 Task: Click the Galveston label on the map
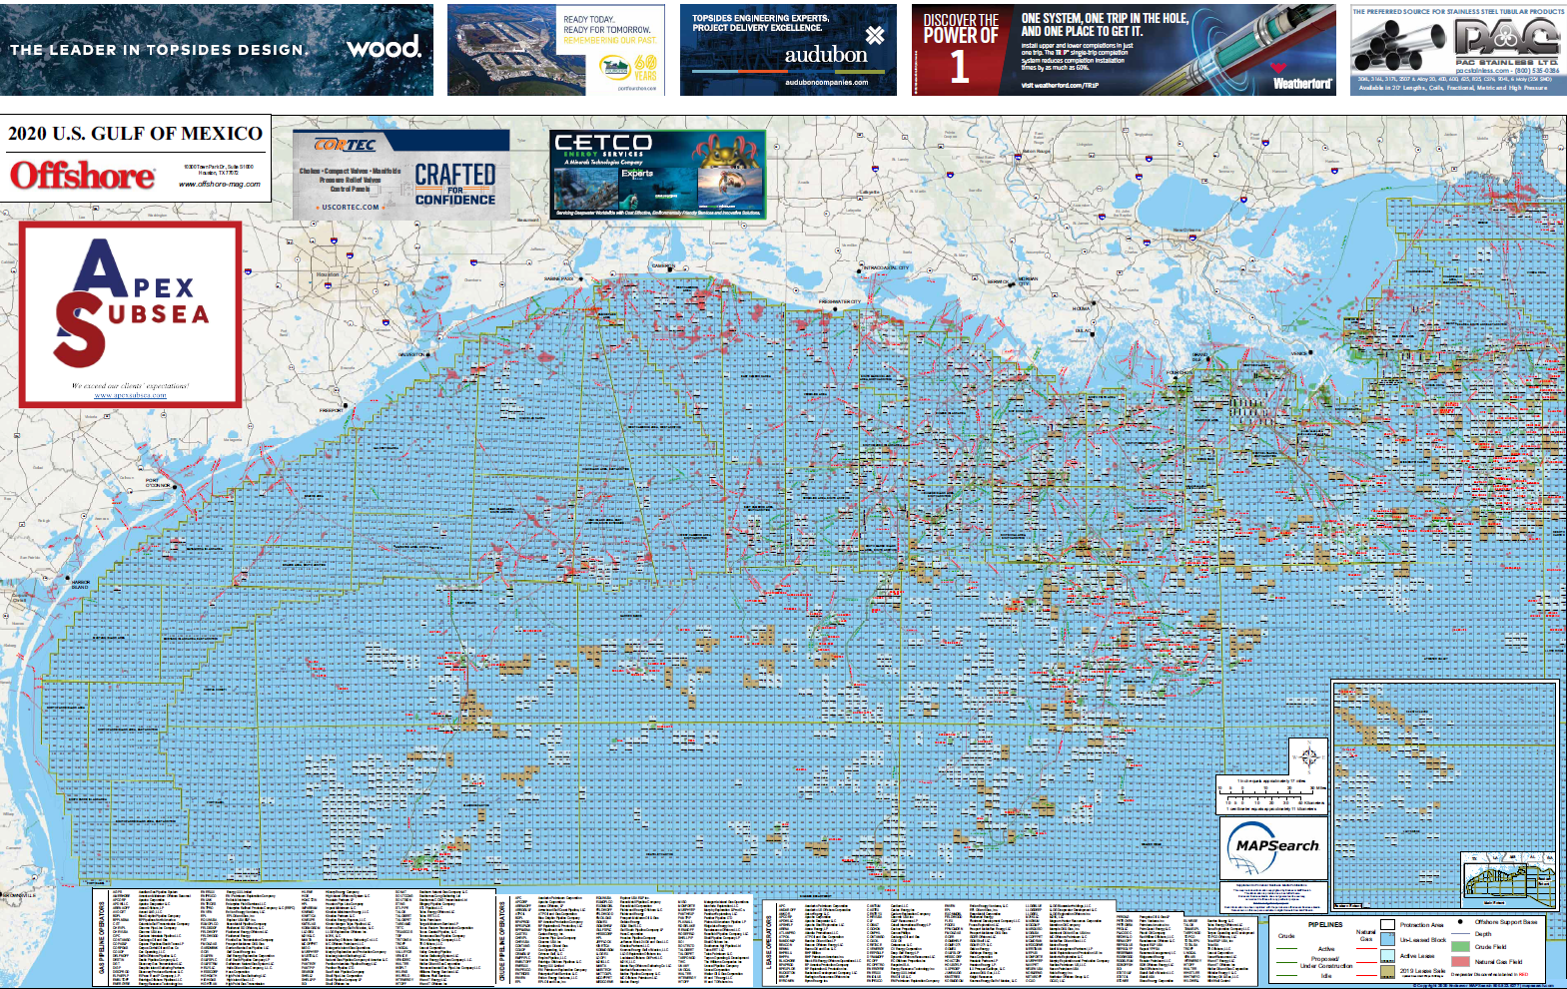tap(411, 354)
